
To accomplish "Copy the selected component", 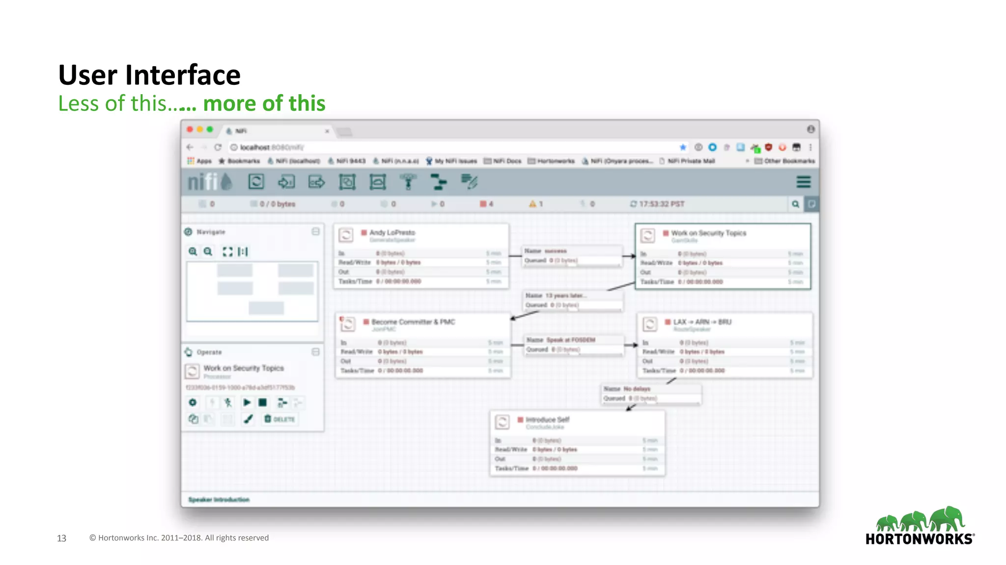I will (193, 419).
